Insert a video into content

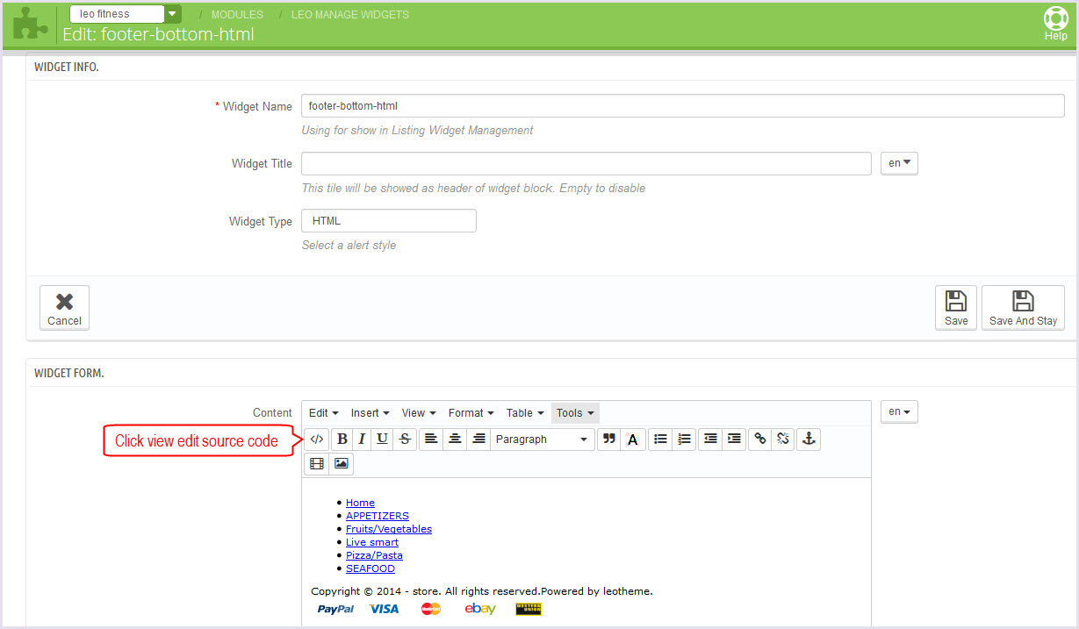click(x=317, y=464)
